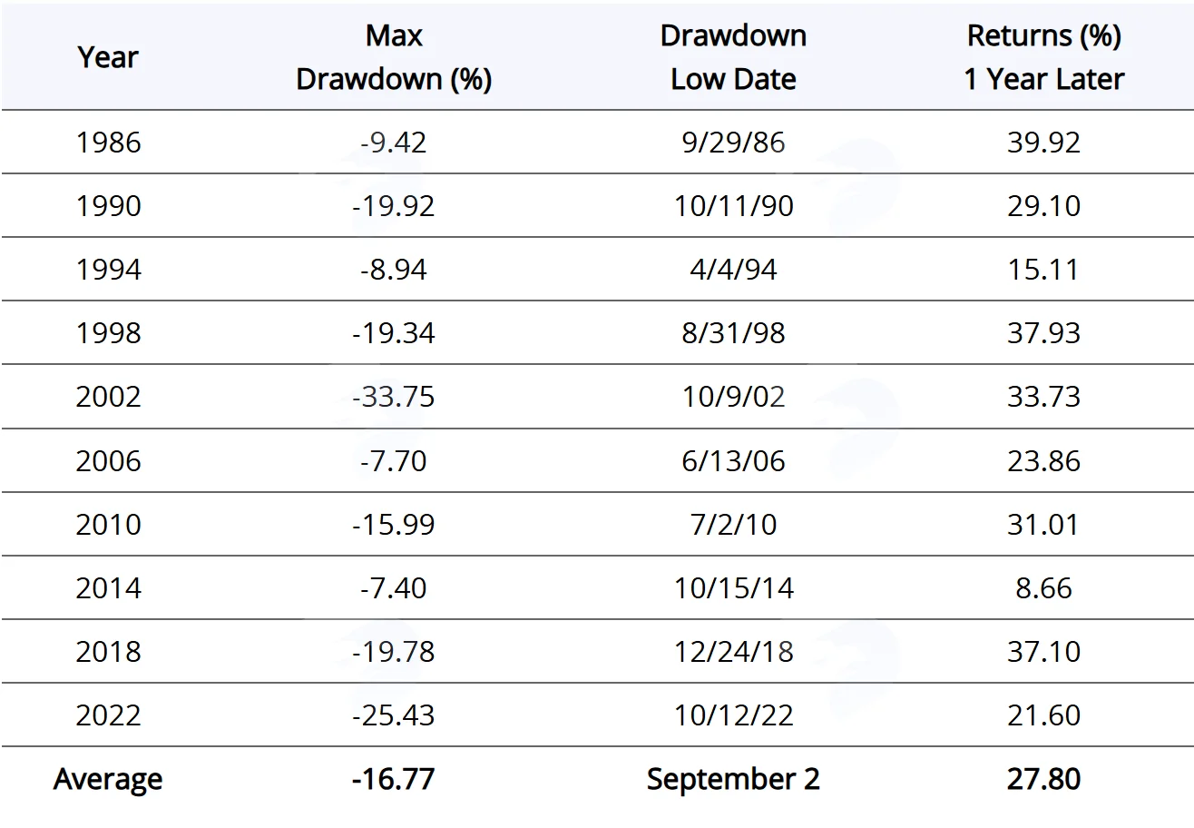Select the Returns (%) 1 Year Later header
Viewport: 1194px width, 828px height.
(x=1043, y=57)
